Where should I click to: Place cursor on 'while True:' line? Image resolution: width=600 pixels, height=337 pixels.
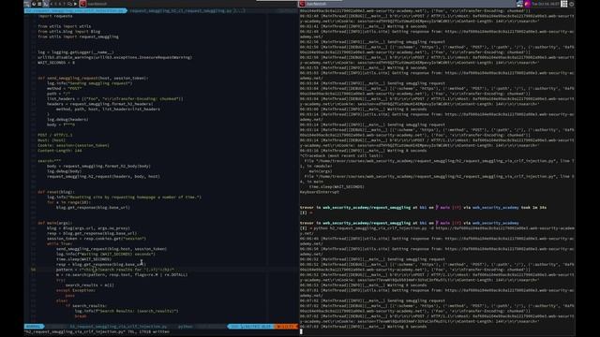pyautogui.click(x=59, y=243)
